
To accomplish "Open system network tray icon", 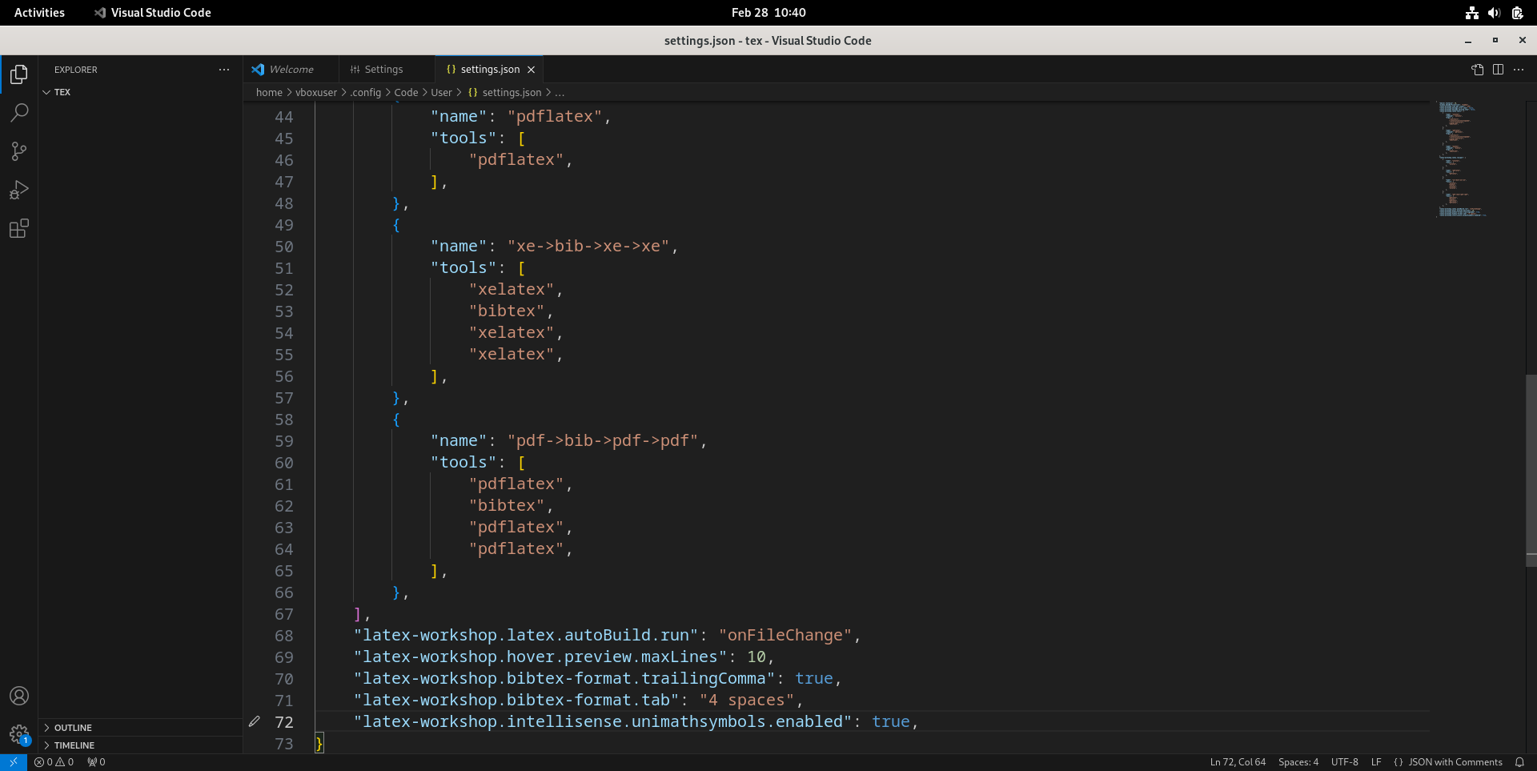I will (x=1472, y=13).
